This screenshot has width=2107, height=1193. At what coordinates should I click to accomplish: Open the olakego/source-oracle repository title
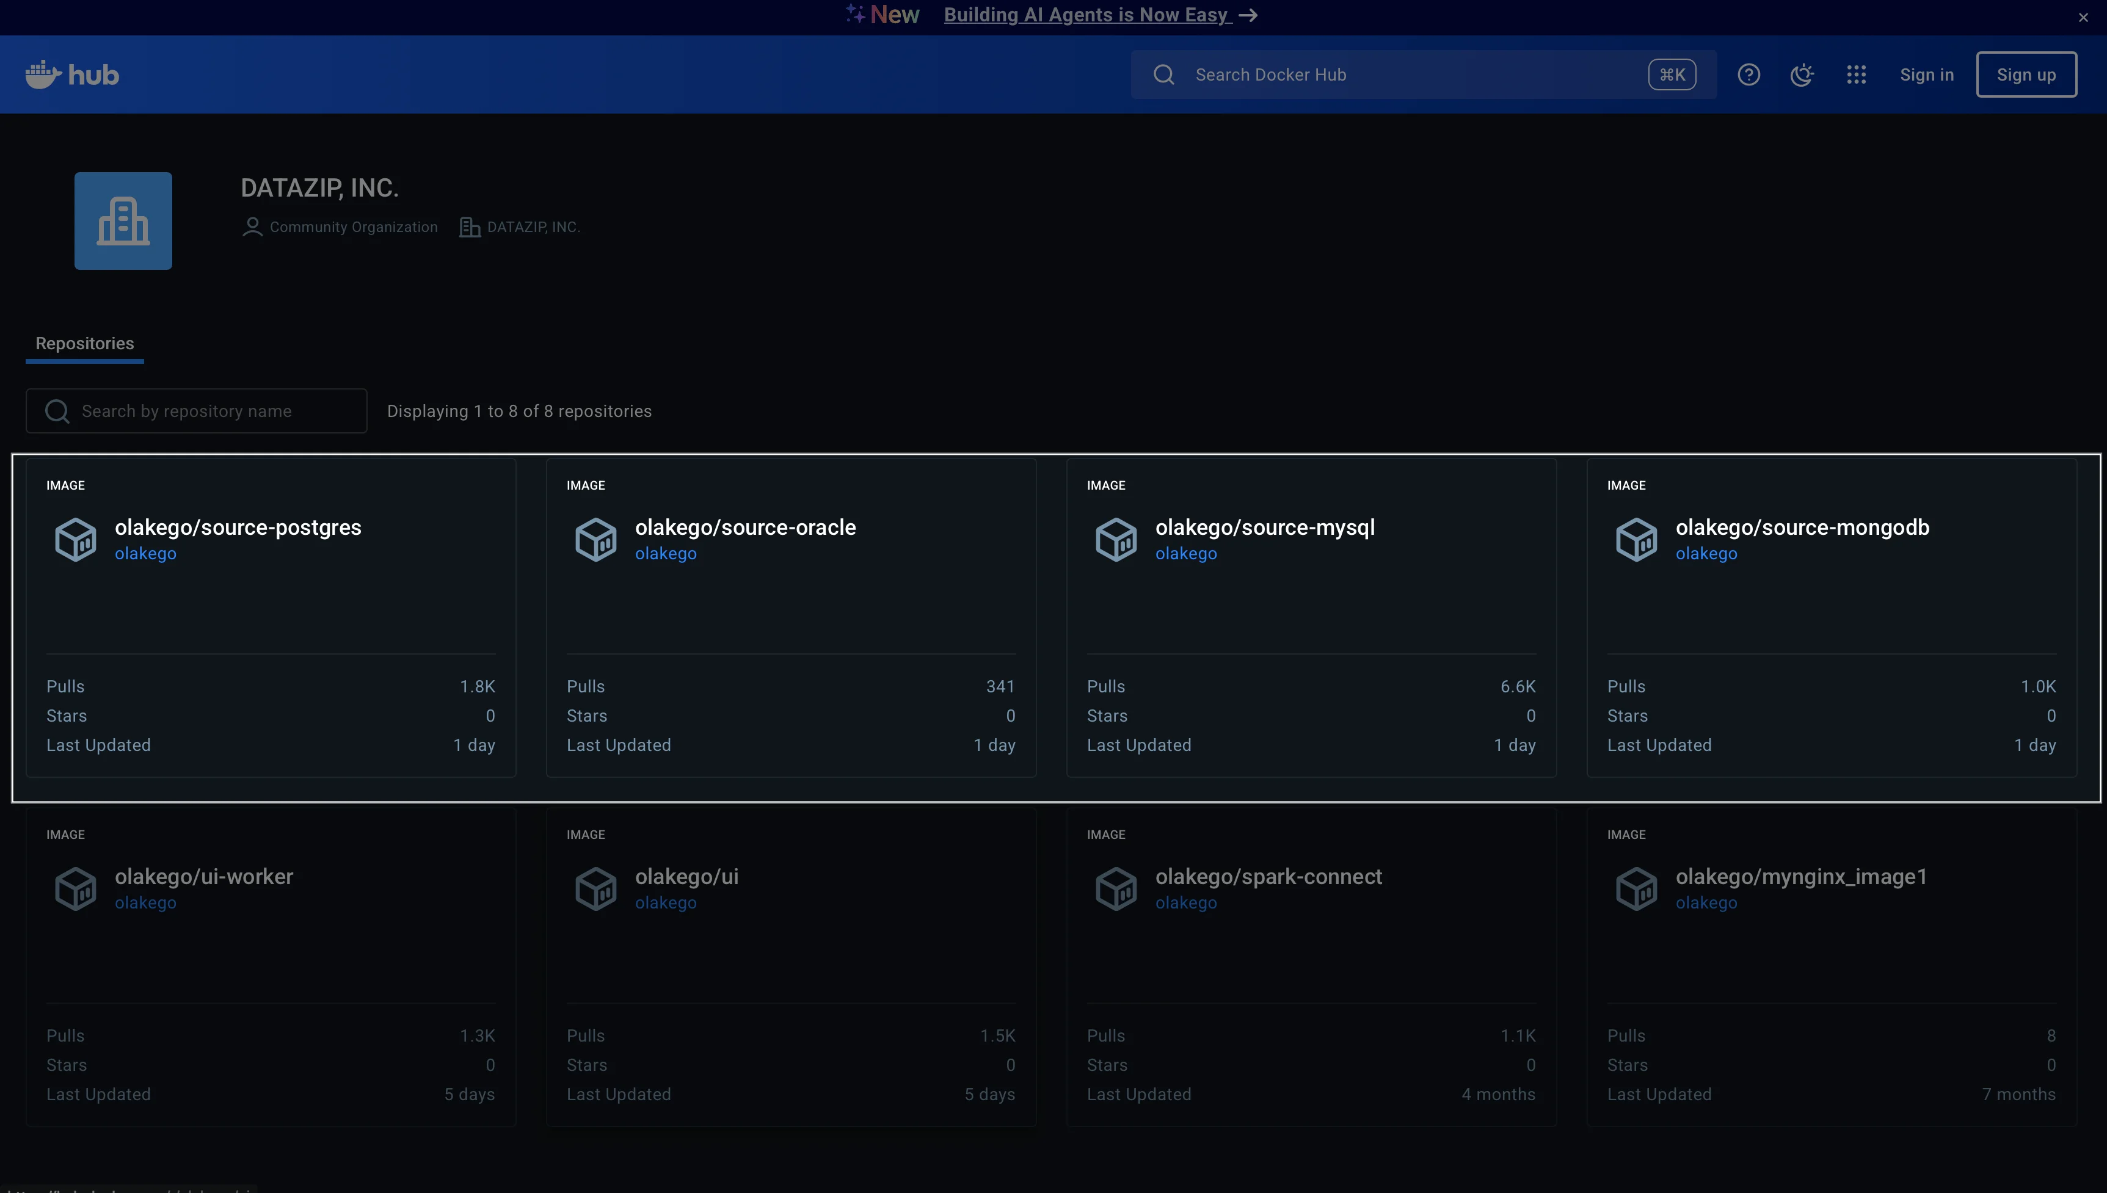pos(745,527)
